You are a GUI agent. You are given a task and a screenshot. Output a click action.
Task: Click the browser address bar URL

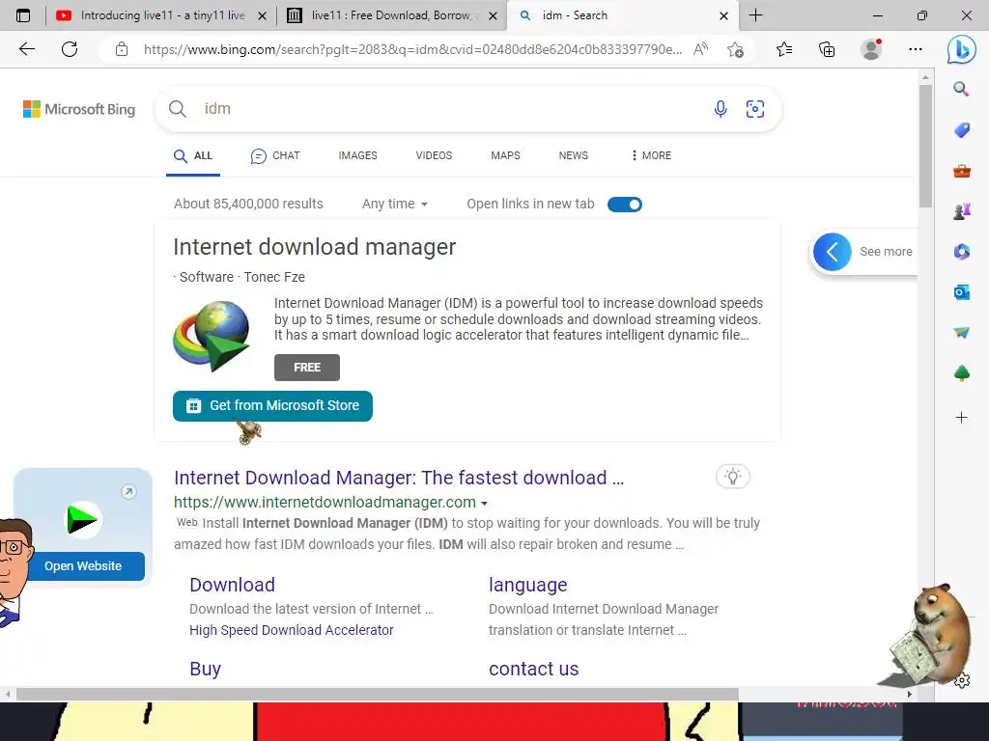tap(412, 49)
